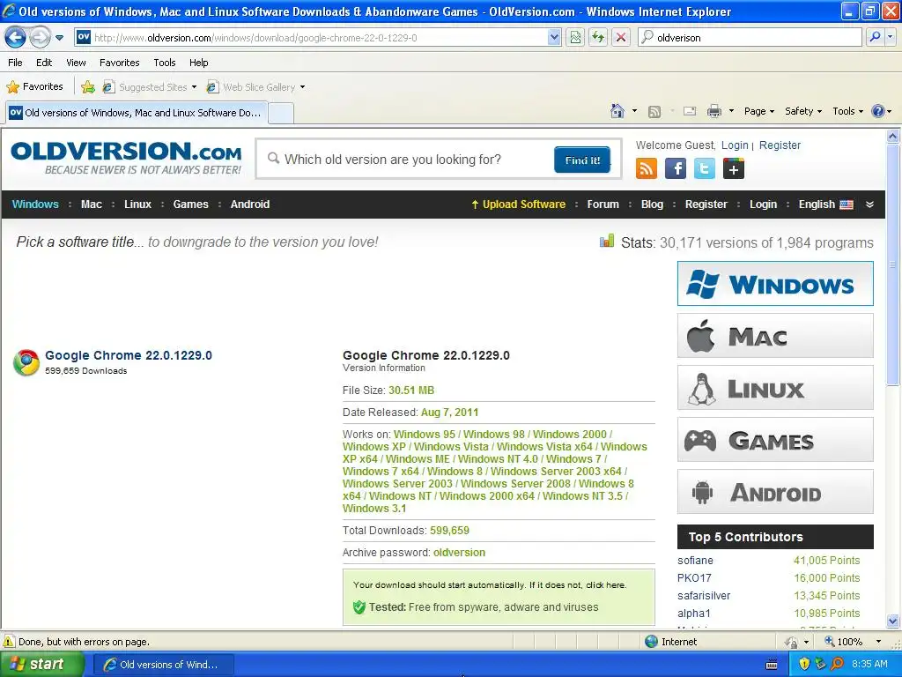
Task: Click the RSS Feeds icon in command bar
Action: pyautogui.click(x=654, y=112)
